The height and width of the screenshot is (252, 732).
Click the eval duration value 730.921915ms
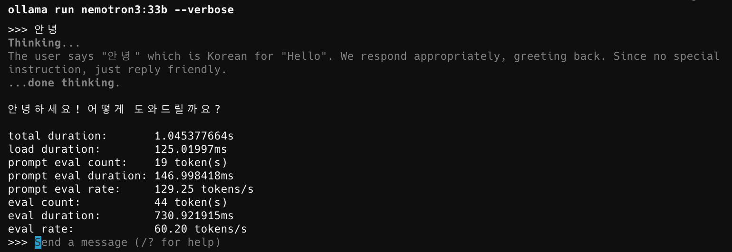pos(194,215)
